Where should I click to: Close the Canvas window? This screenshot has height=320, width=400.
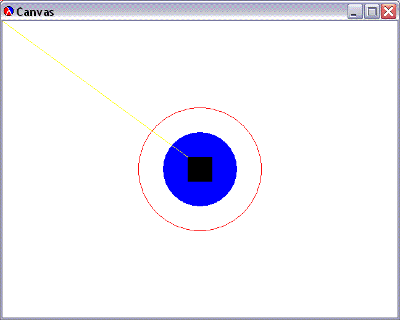tap(388, 12)
